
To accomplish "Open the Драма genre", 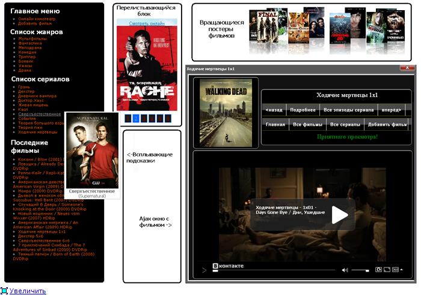I will pos(25,70).
